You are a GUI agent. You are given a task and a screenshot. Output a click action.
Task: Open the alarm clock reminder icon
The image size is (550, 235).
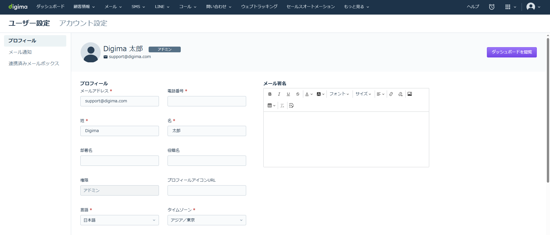(492, 7)
